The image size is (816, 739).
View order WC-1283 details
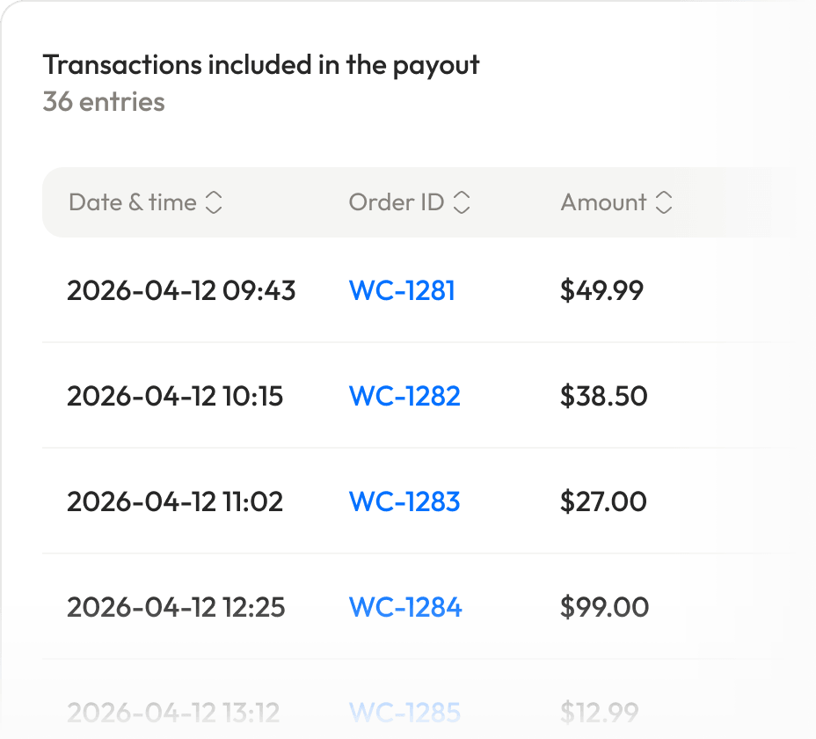[404, 501]
